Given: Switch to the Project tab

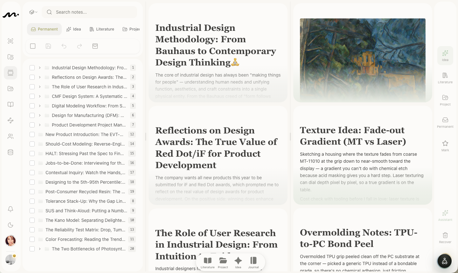Looking at the screenshot, I should (x=131, y=29).
